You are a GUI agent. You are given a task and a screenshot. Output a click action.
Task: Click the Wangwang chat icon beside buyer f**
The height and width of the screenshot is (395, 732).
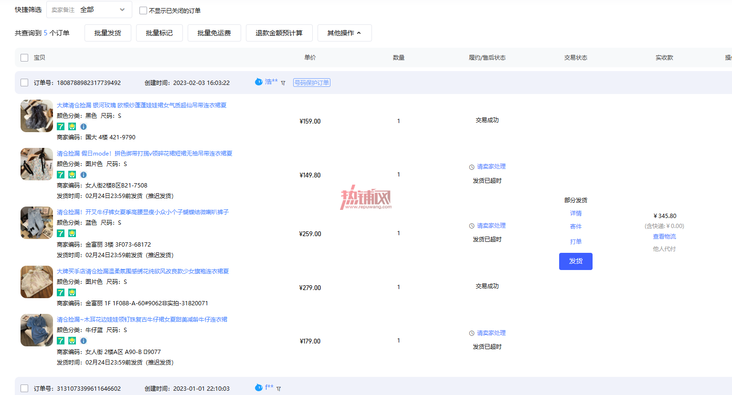(259, 387)
